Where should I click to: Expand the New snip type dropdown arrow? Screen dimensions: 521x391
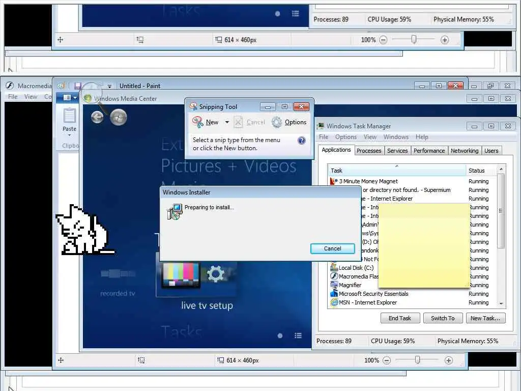[227, 122]
